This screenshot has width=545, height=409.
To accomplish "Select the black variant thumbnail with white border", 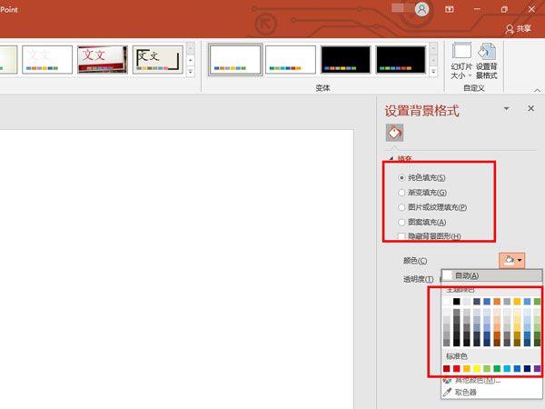I will point(346,59).
